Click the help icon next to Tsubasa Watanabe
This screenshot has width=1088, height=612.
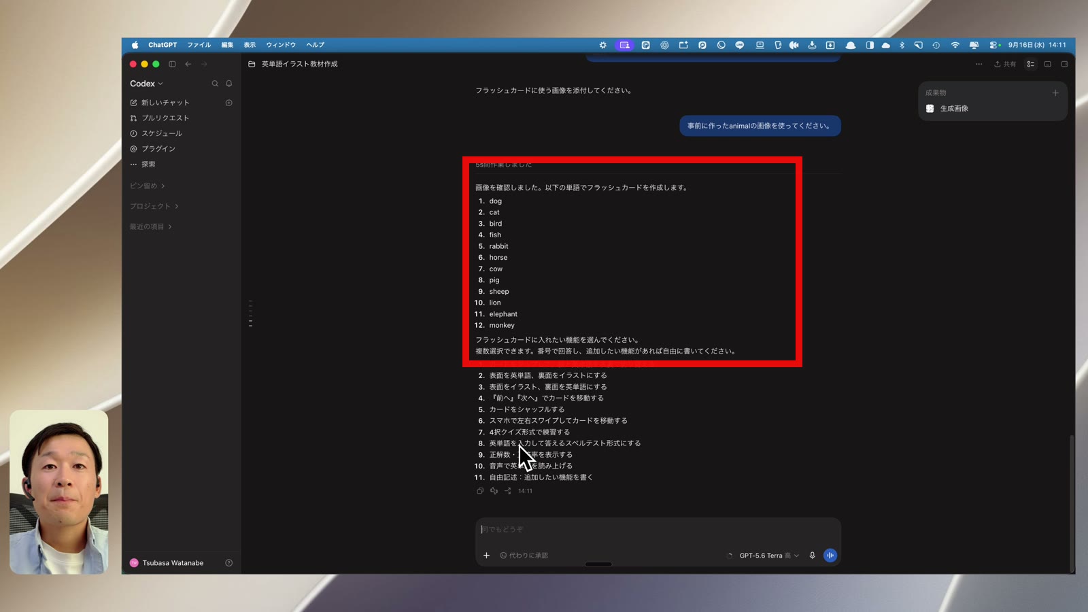(x=229, y=563)
